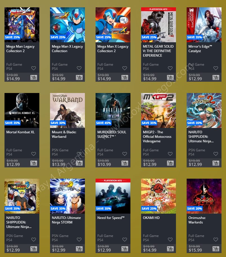The height and width of the screenshot is (257, 226).
Task: Add METAL GEAR SOLID V to cart
Action: [170, 77]
